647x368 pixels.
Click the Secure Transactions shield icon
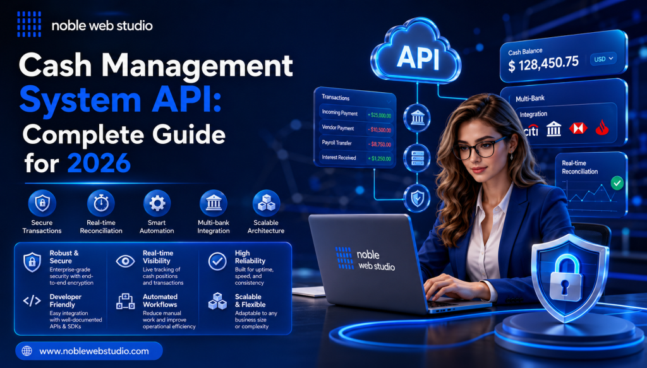[x=42, y=203]
